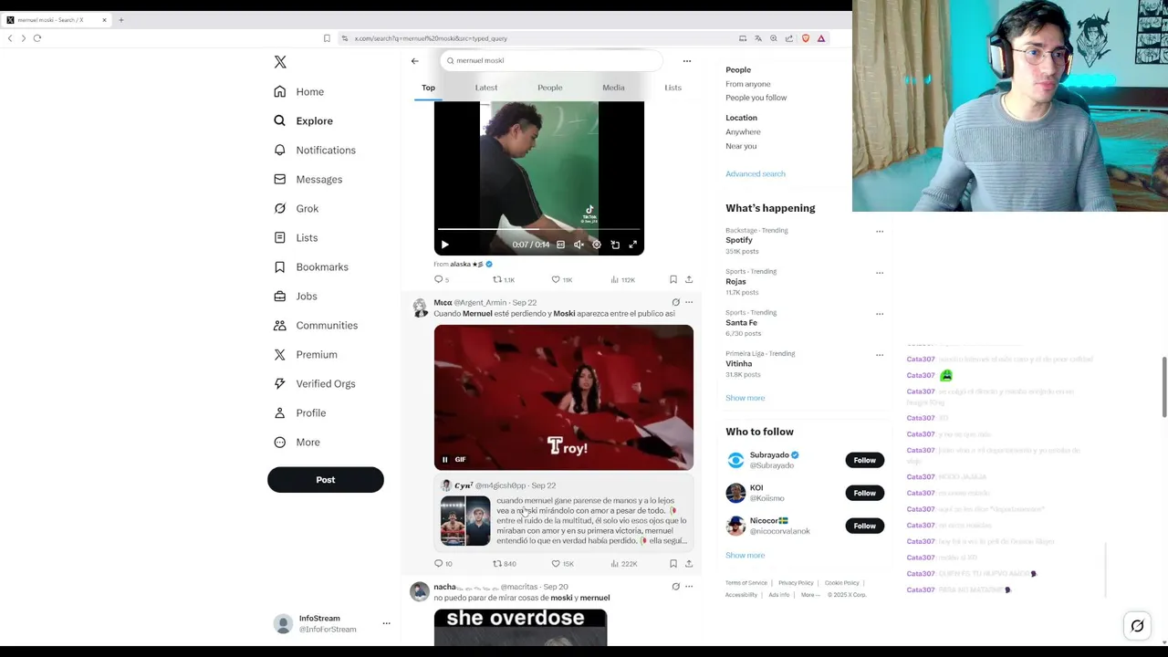Open the quoted post by m4gicsh0pp
The image size is (1168, 657).
pyautogui.click(x=563, y=514)
